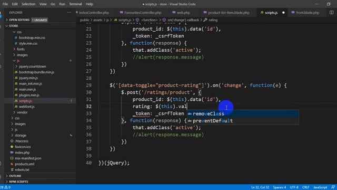Change language mode JavaScript
Image resolution: width=337 pixels, height=190 pixels.
320,187
